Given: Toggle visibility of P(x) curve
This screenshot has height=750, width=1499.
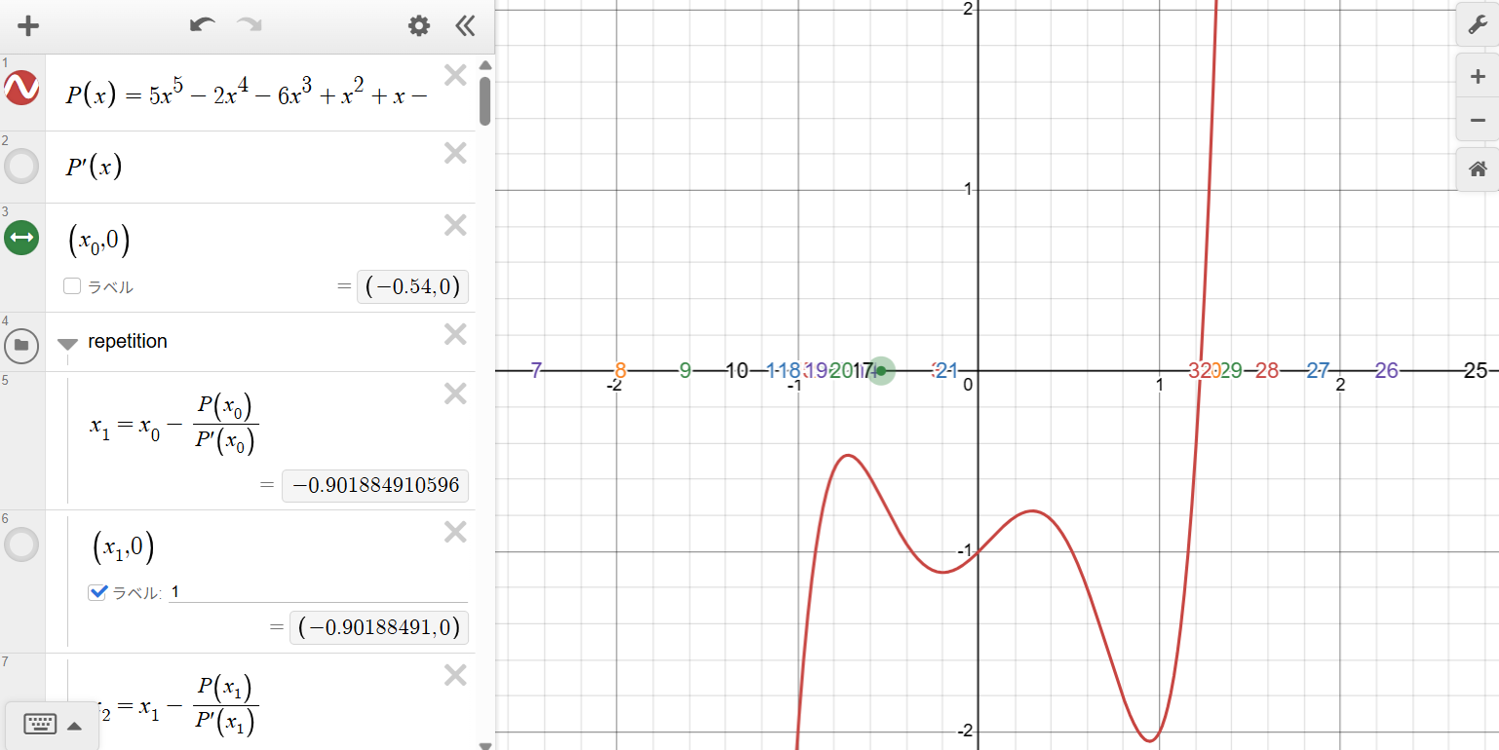Looking at the screenshot, I should [21, 88].
